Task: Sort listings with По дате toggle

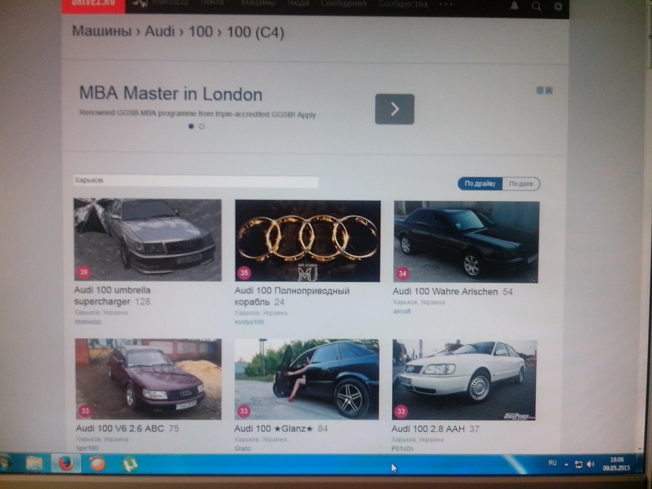Action: point(521,184)
